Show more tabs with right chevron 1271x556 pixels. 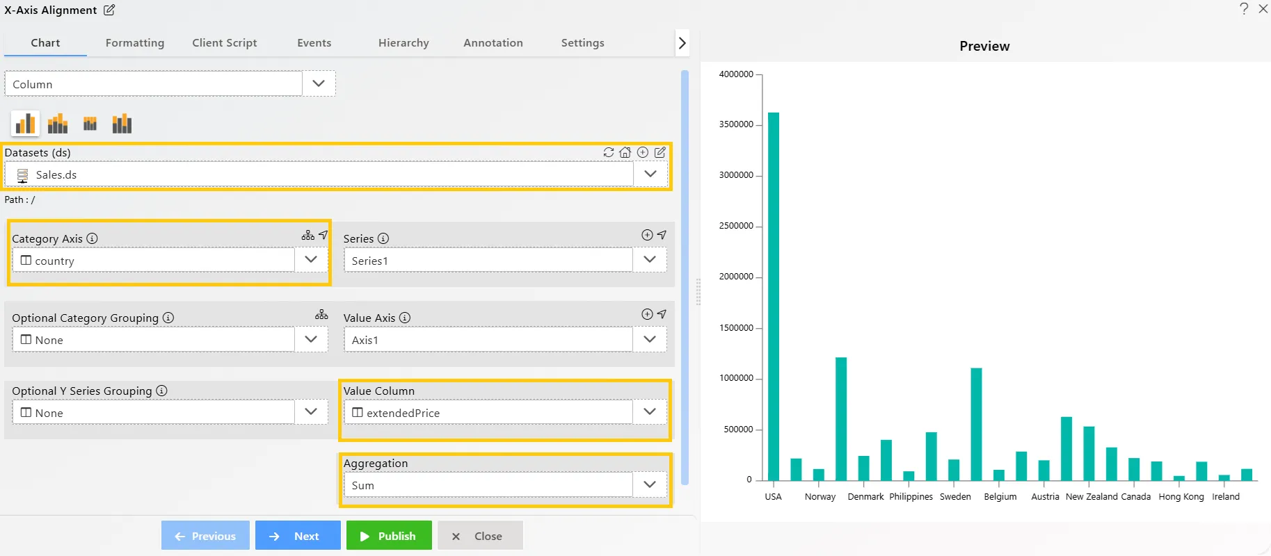point(682,43)
